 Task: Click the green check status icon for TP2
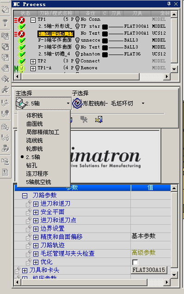(x=22, y=61)
